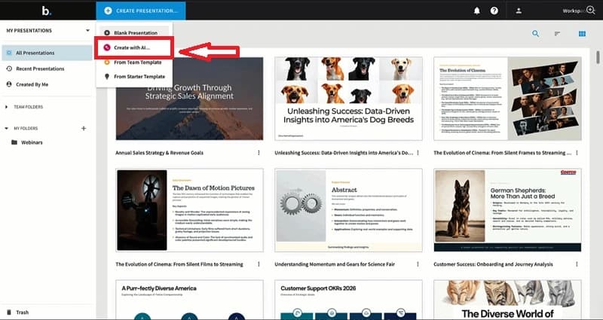Open menu for Understanding Momentum and Gears presentation

tap(418, 264)
